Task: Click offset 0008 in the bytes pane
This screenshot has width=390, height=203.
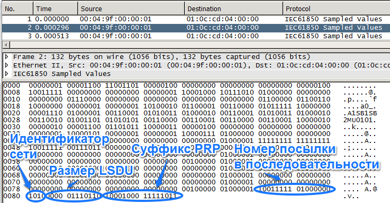Action: (x=12, y=92)
